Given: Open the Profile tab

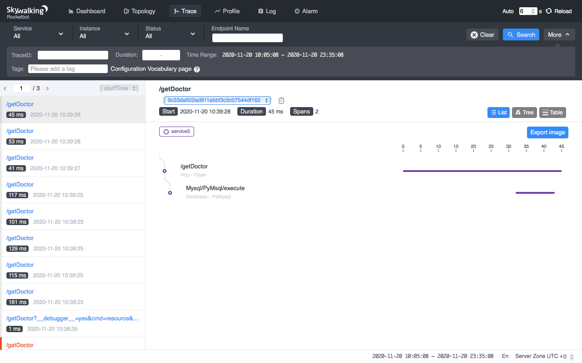Looking at the screenshot, I should click(227, 11).
